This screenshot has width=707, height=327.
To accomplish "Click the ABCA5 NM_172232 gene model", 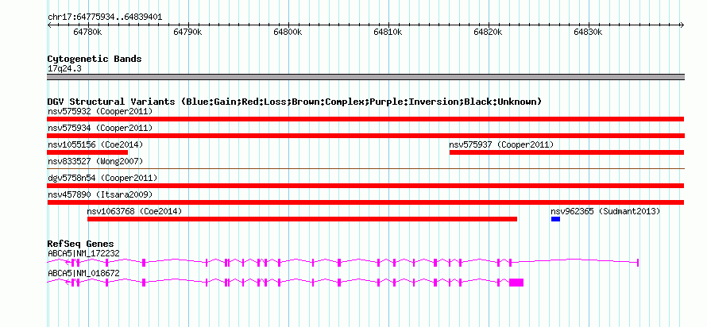I will [343, 263].
